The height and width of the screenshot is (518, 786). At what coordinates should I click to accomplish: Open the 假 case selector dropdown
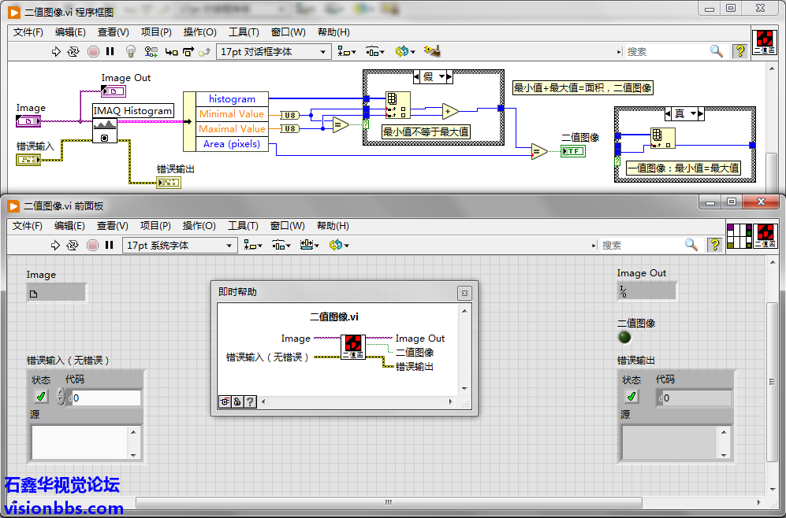click(441, 77)
